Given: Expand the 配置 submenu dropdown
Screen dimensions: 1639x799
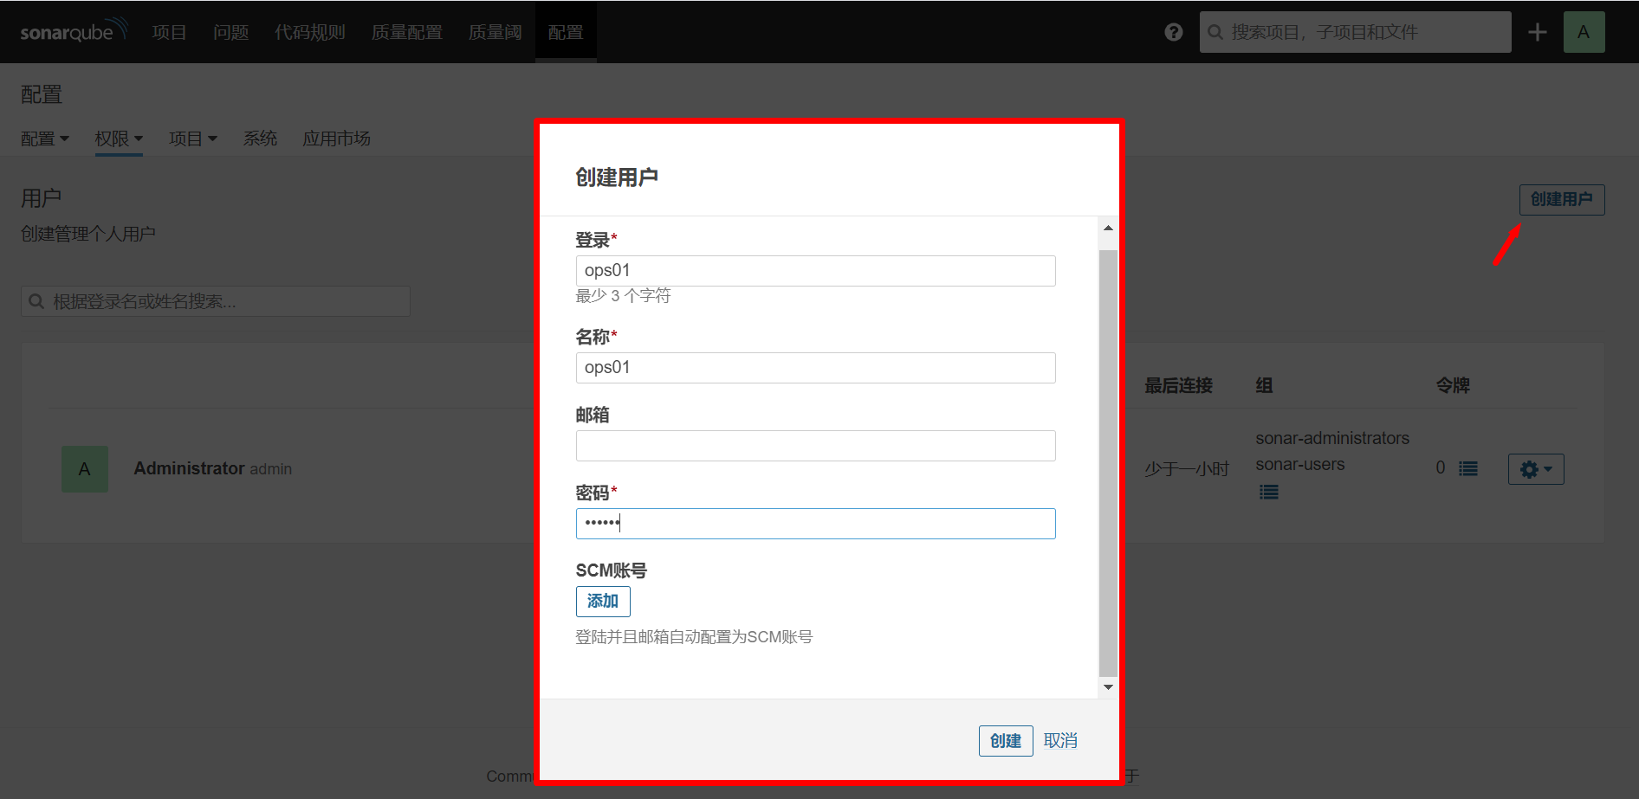Looking at the screenshot, I should (45, 139).
